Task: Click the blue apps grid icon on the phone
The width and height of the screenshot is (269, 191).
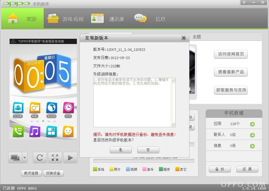Action: (x=52, y=131)
